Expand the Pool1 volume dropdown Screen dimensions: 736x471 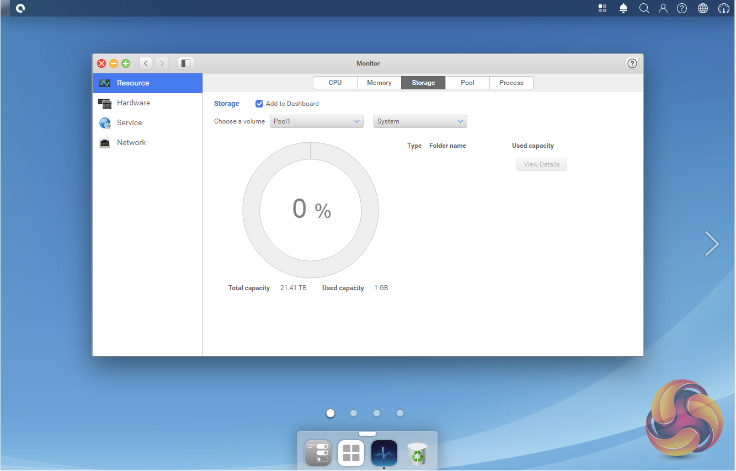pos(316,121)
